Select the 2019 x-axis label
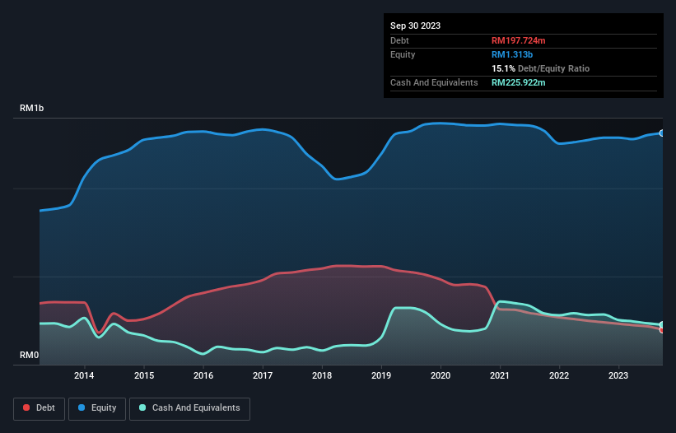This screenshot has width=676, height=433. 381,376
